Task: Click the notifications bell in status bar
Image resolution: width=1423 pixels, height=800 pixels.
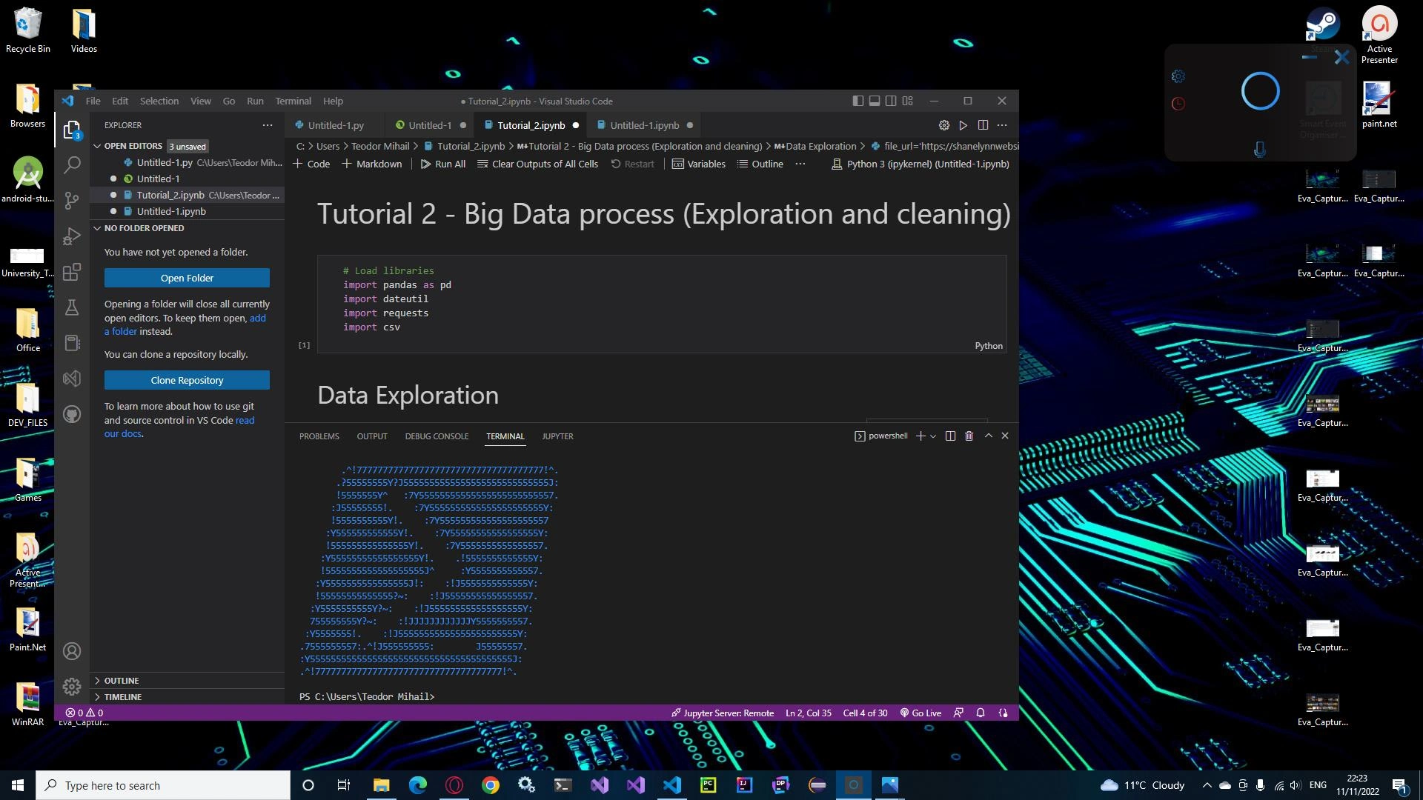Action: pos(981,713)
